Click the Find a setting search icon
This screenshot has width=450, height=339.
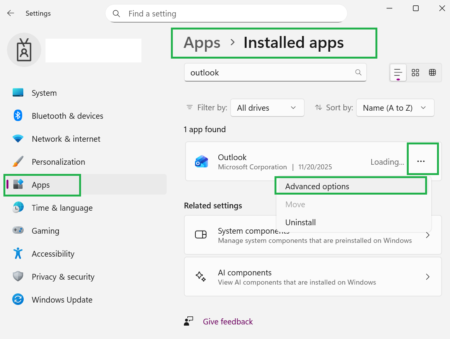coord(116,13)
